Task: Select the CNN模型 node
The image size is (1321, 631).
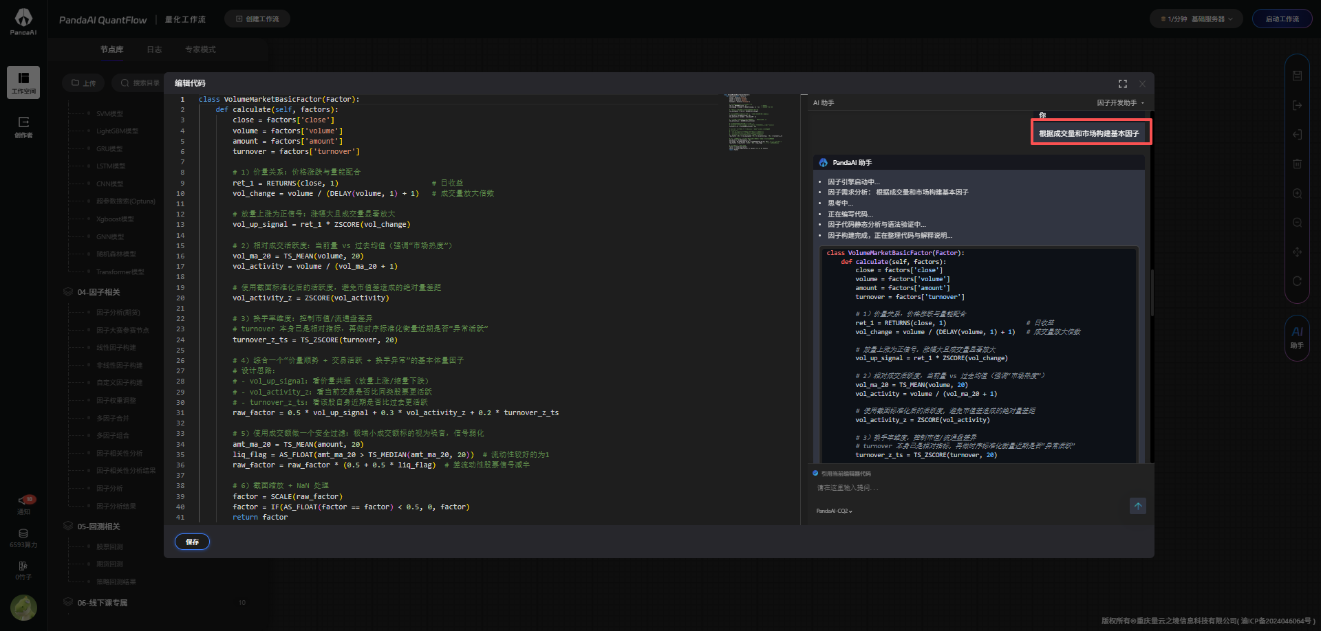Action: (110, 184)
